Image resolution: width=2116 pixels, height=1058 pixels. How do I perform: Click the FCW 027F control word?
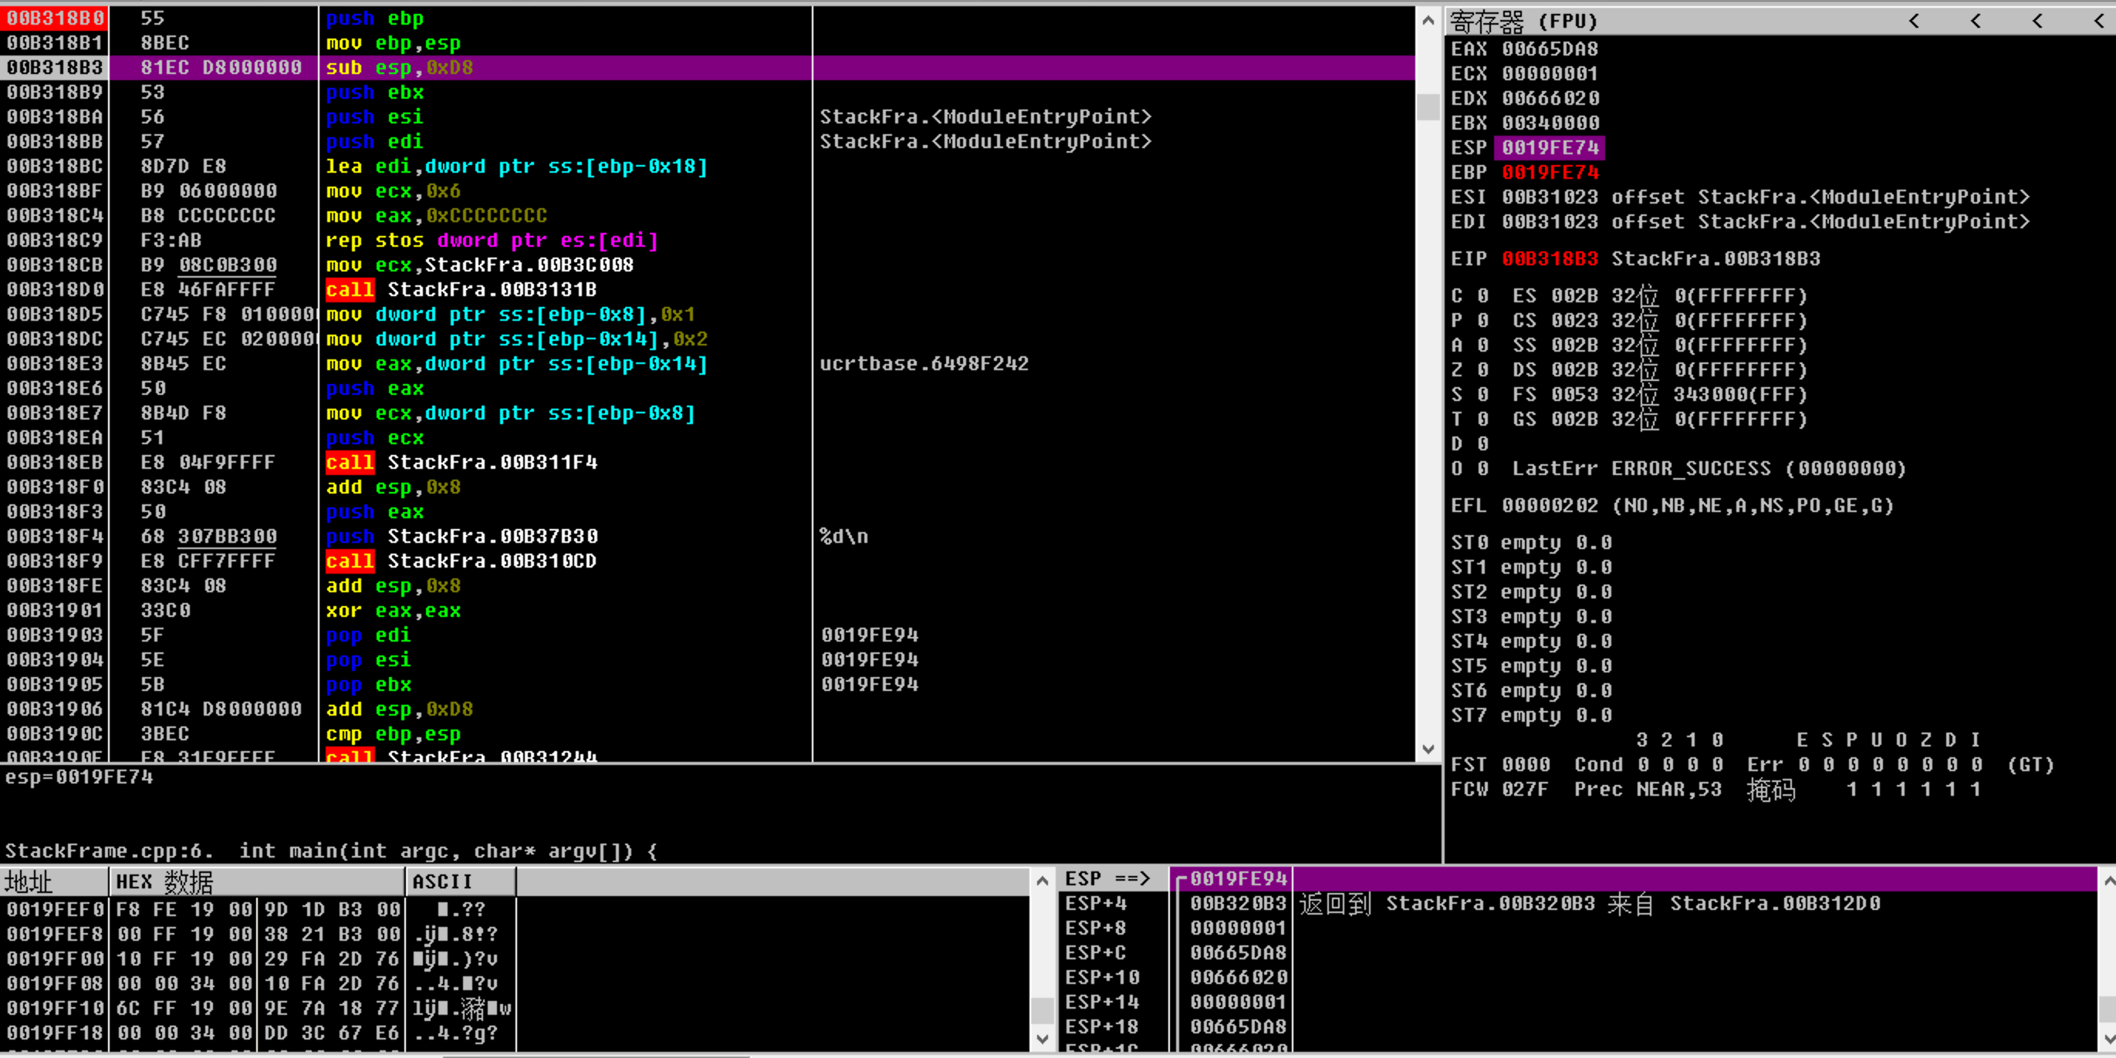(x=1501, y=789)
